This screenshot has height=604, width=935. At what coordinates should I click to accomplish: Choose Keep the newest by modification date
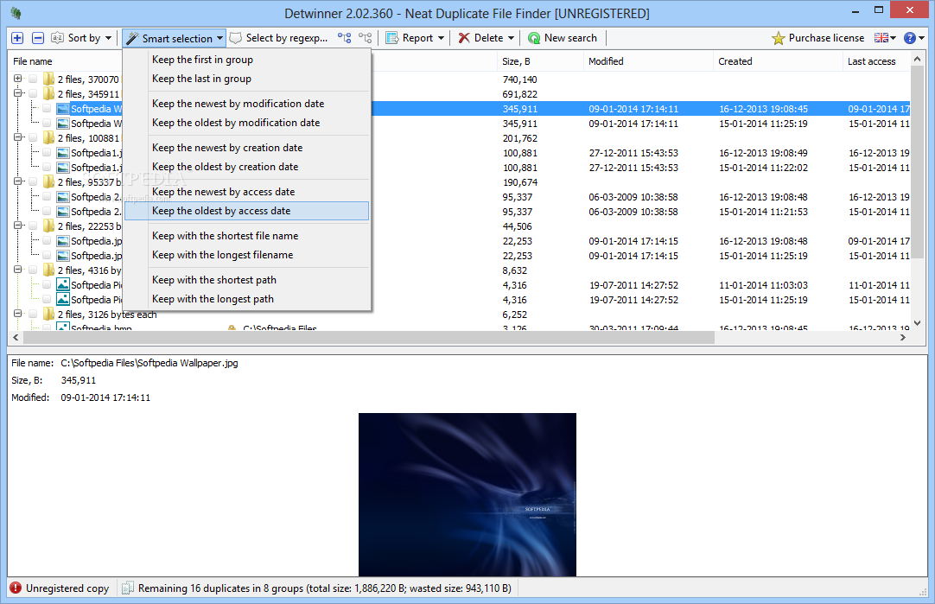point(247,104)
